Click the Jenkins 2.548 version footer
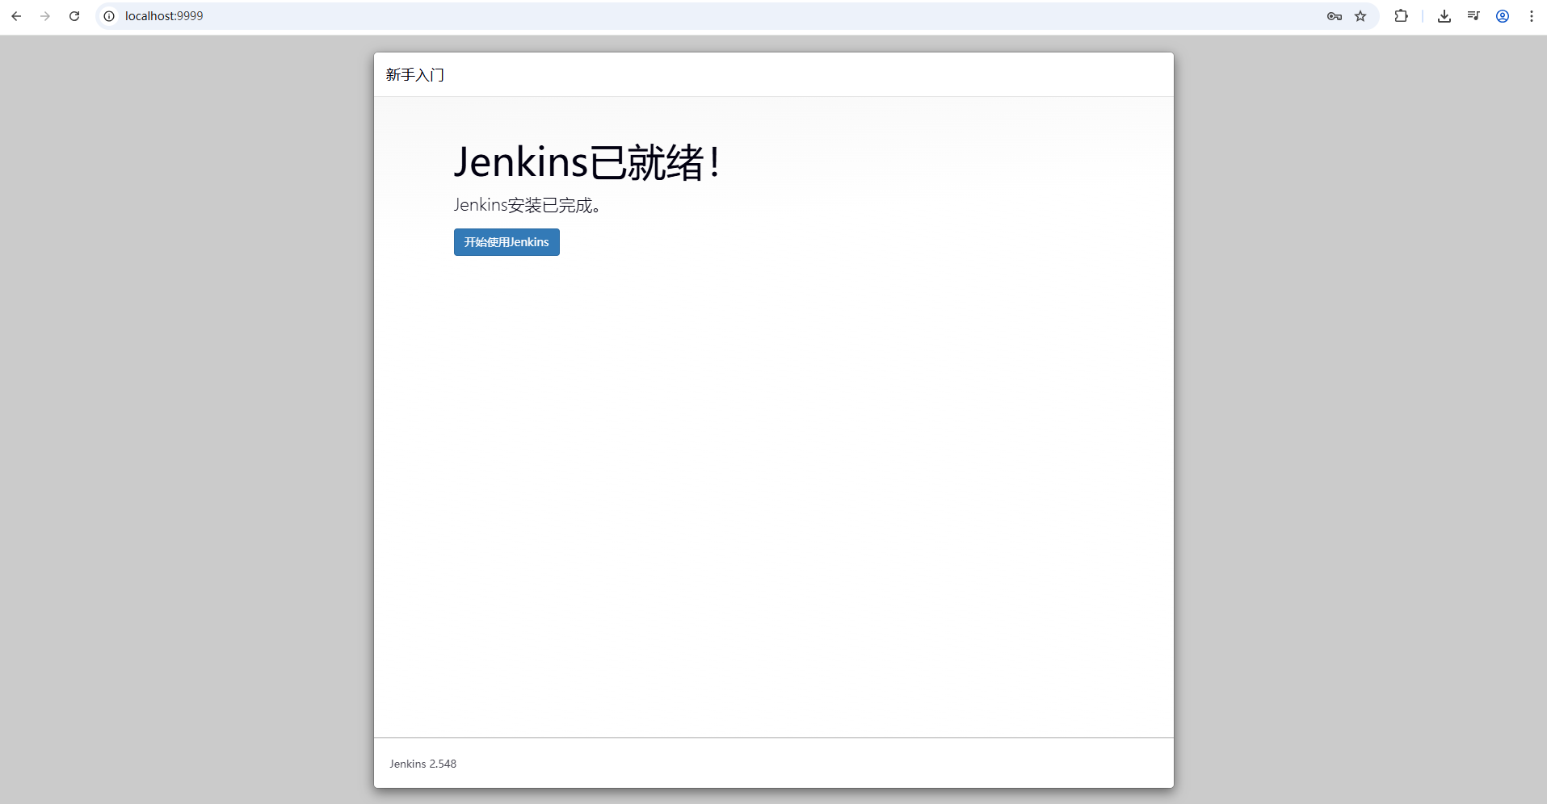The image size is (1547, 804). (x=422, y=764)
